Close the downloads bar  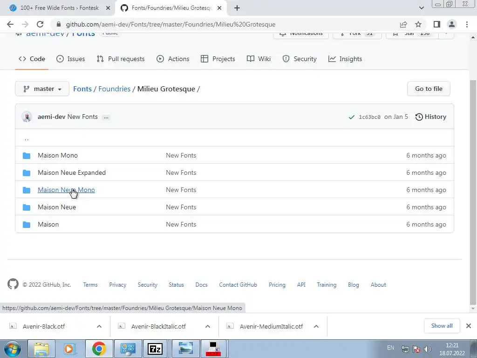pyautogui.click(x=469, y=326)
